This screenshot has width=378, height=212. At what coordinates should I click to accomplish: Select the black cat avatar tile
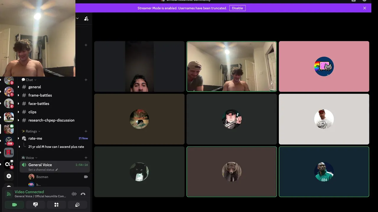(x=139, y=172)
